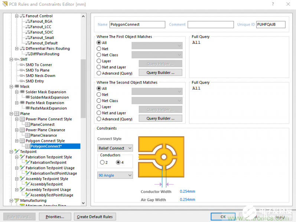Image resolution: width=296 pixels, height=222 pixels.
Task: Collapse the SMT branch
Action: (x=11, y=59)
